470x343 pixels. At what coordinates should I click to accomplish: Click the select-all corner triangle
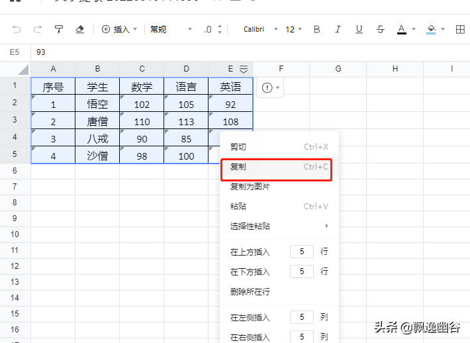pos(23,70)
